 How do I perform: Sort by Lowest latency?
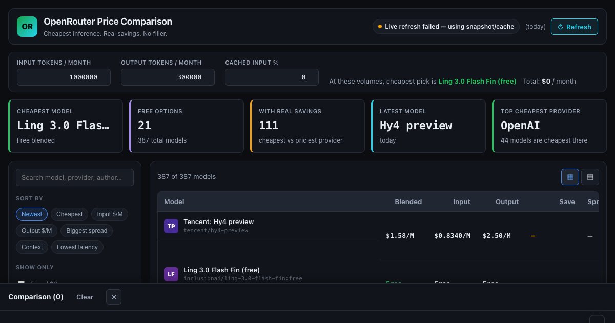click(x=77, y=247)
